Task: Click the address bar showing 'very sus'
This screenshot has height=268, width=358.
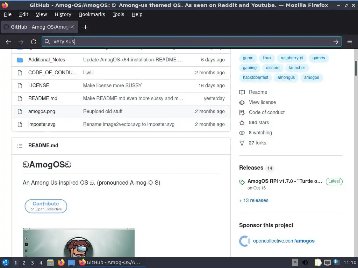Action: coord(191,42)
